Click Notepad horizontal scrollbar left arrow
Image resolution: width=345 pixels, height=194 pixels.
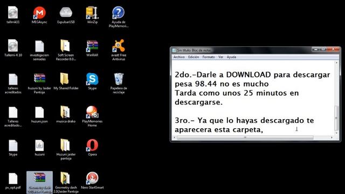pos(175,137)
